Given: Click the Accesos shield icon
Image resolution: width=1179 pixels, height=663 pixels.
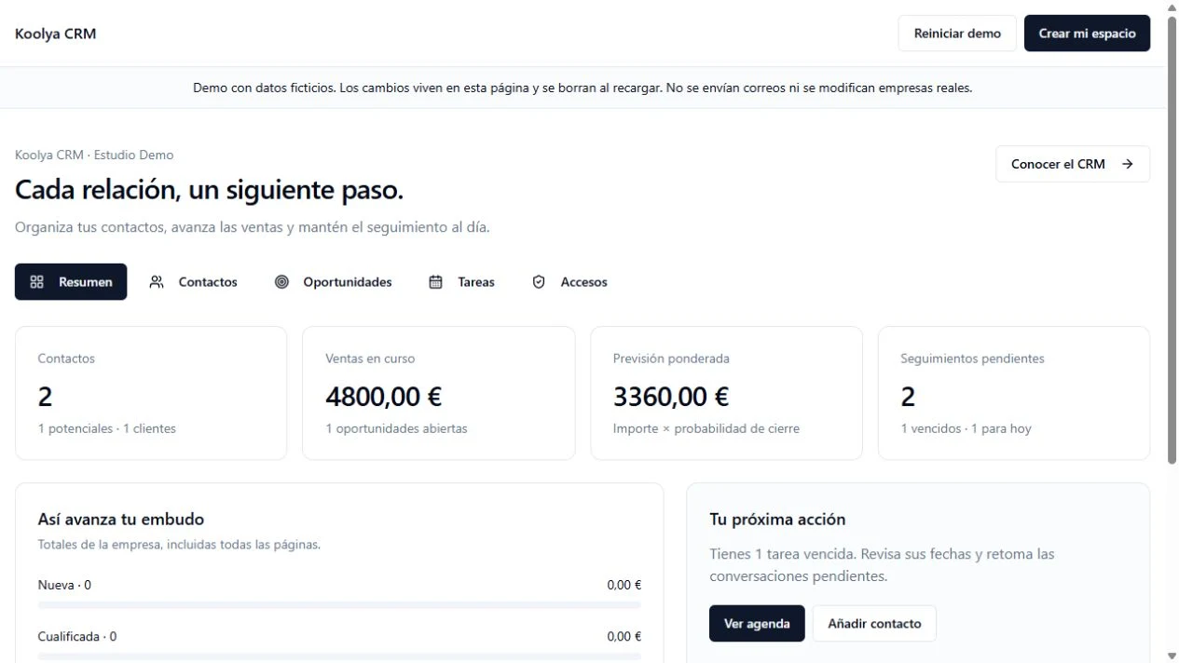Looking at the screenshot, I should (539, 282).
